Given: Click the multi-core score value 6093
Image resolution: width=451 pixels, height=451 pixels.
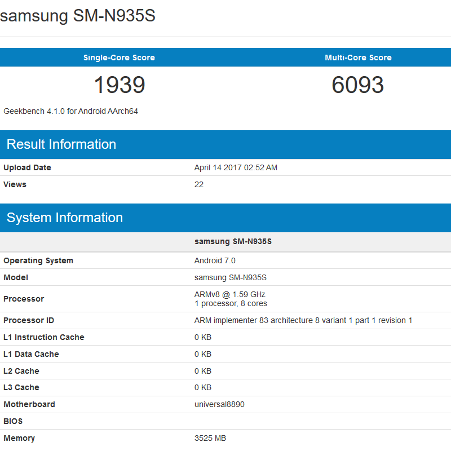Looking at the screenshot, I should coord(358,85).
